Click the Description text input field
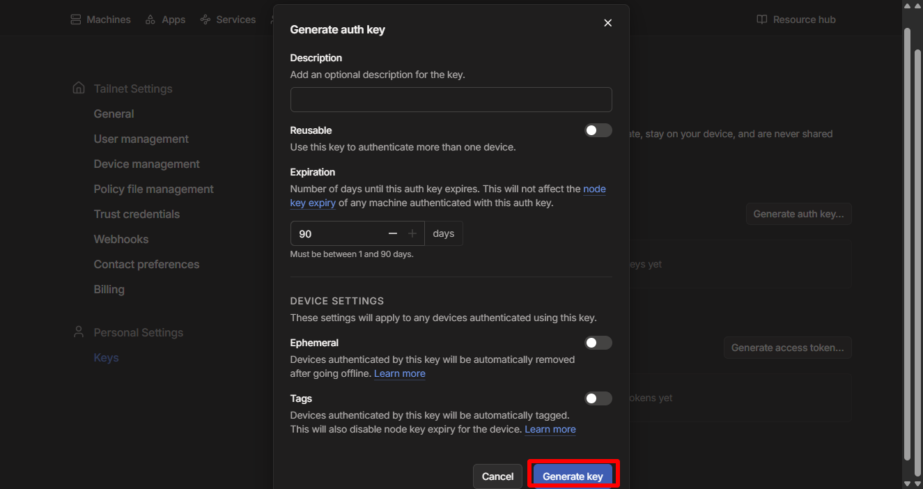Viewport: 923px width, 489px height. point(451,100)
